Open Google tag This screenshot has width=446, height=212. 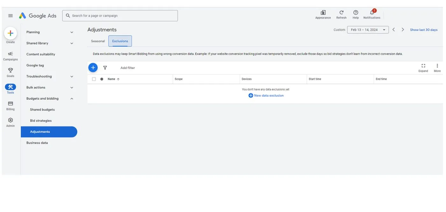pyautogui.click(x=35, y=65)
